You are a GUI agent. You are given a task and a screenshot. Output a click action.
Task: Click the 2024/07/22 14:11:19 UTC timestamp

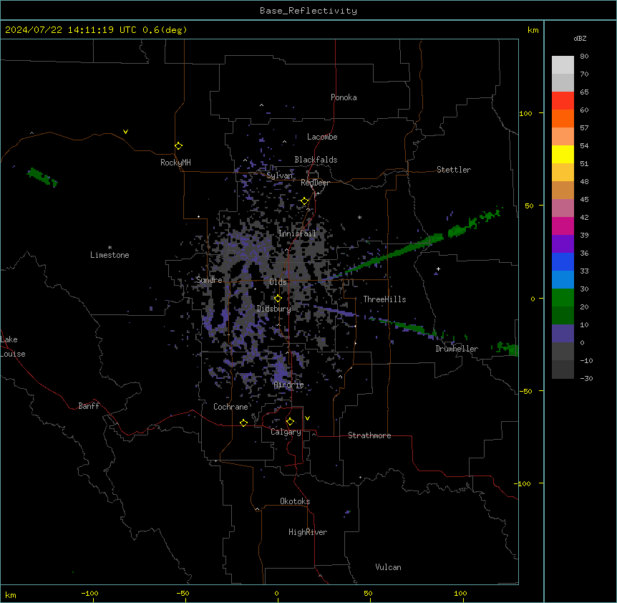point(70,30)
